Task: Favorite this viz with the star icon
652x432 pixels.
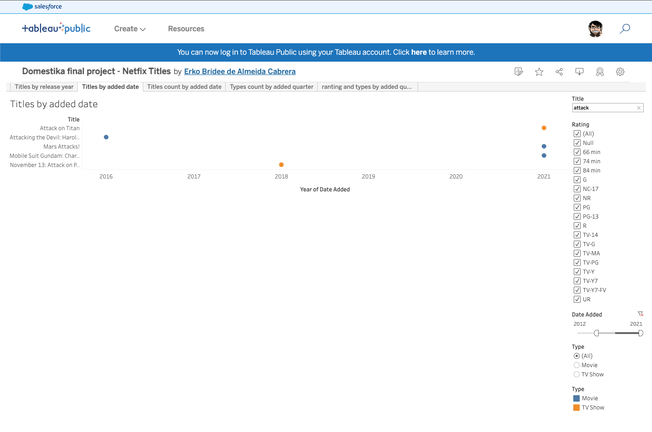Action: pos(539,72)
